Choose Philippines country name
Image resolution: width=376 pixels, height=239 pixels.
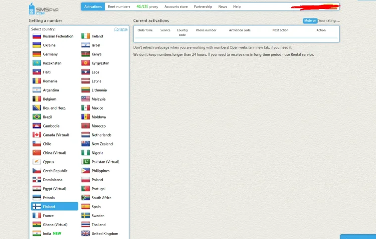click(x=100, y=171)
